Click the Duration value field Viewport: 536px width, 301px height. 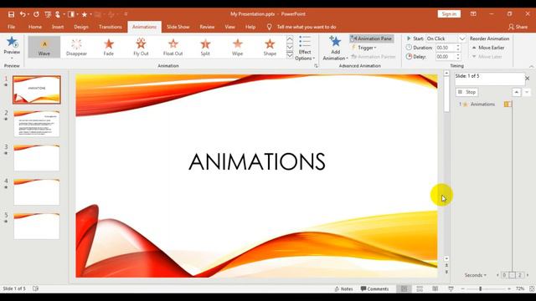coord(445,48)
